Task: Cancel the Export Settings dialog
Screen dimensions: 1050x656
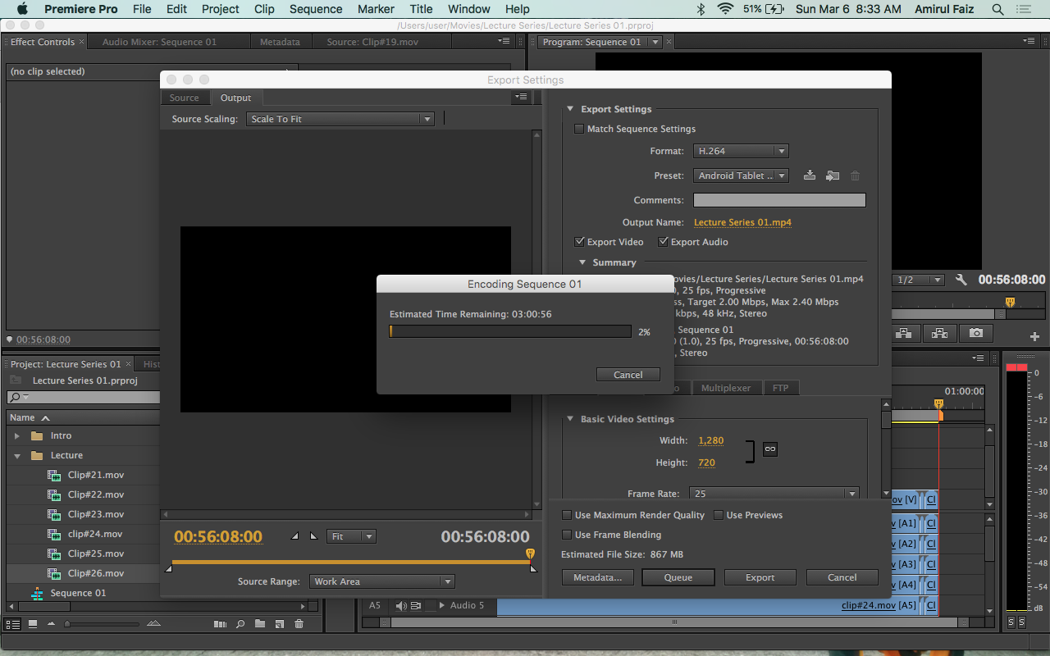Action: (x=842, y=577)
